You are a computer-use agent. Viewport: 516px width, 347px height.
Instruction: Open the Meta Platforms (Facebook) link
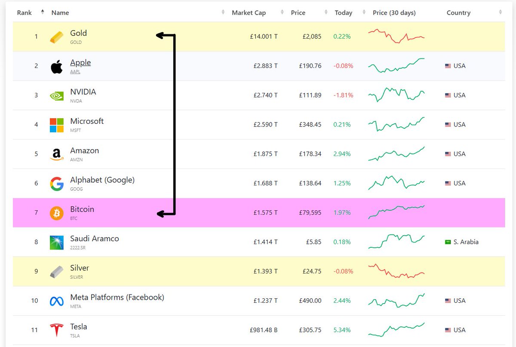(x=117, y=297)
